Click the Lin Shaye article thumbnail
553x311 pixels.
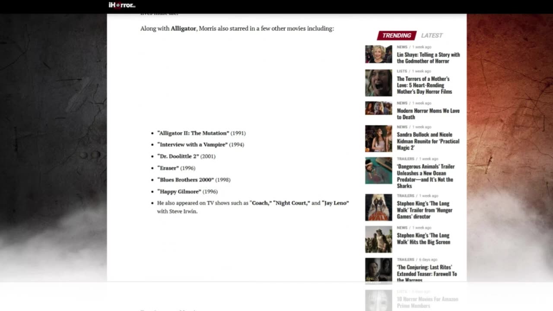pos(378,54)
